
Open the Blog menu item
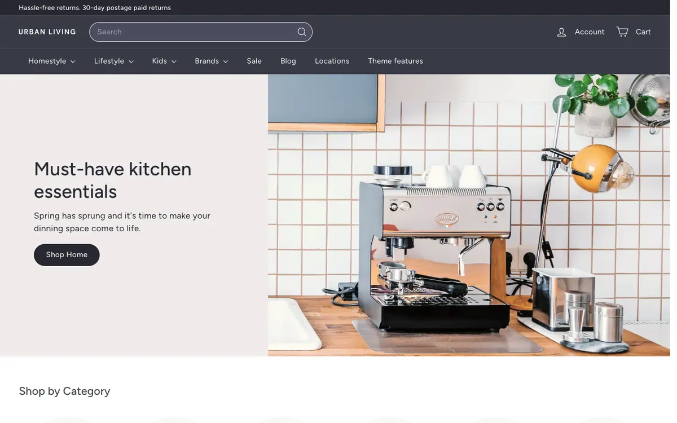(288, 61)
